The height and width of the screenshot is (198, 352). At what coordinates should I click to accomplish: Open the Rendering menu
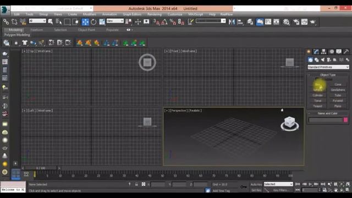154,14
